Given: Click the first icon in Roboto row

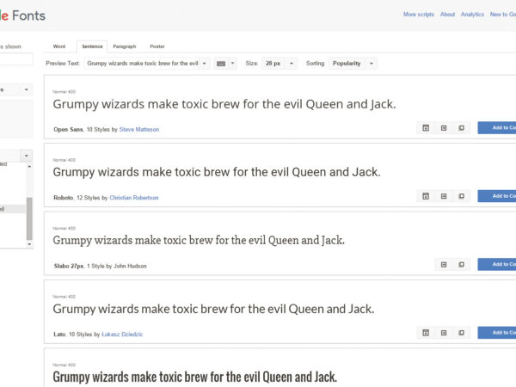Looking at the screenshot, I should pos(425,196).
